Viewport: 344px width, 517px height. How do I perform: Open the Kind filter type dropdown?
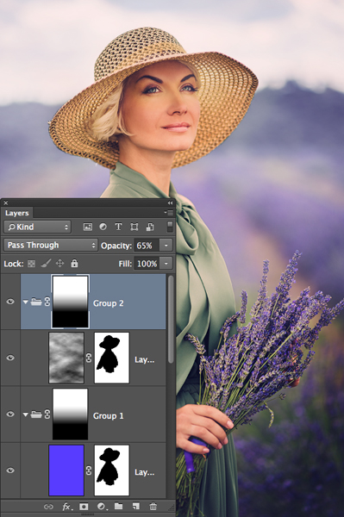point(38,227)
